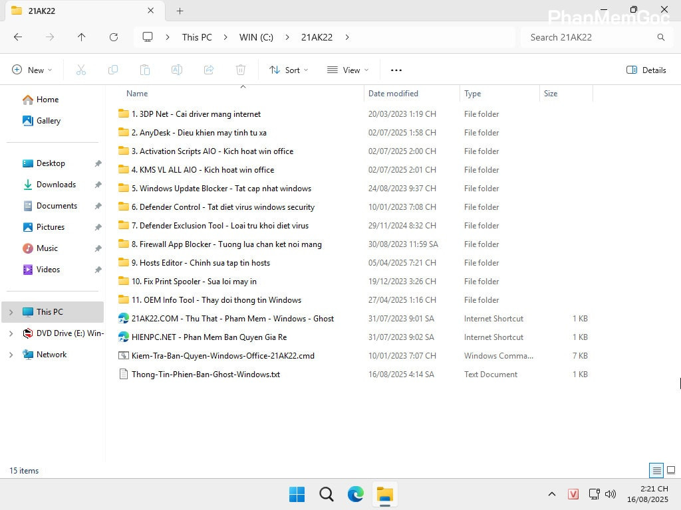Click the Details pane button
The image size is (681, 510).
tap(646, 70)
